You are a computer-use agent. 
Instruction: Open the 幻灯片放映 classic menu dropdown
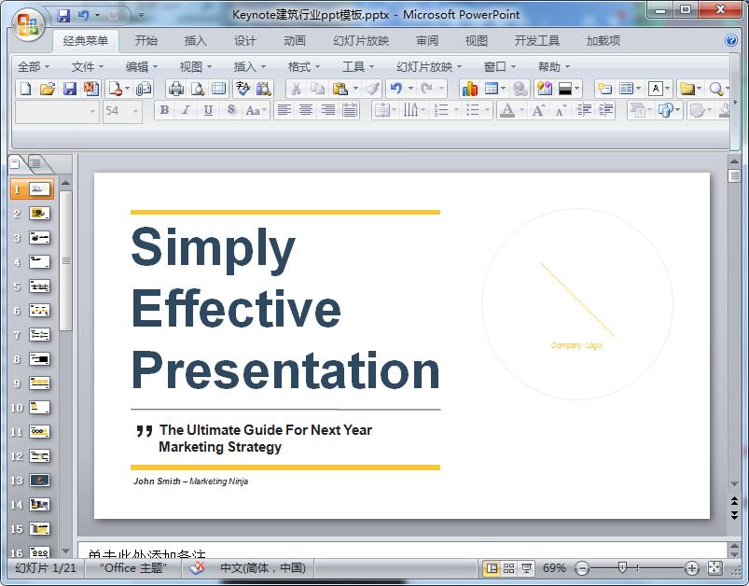[x=429, y=67]
